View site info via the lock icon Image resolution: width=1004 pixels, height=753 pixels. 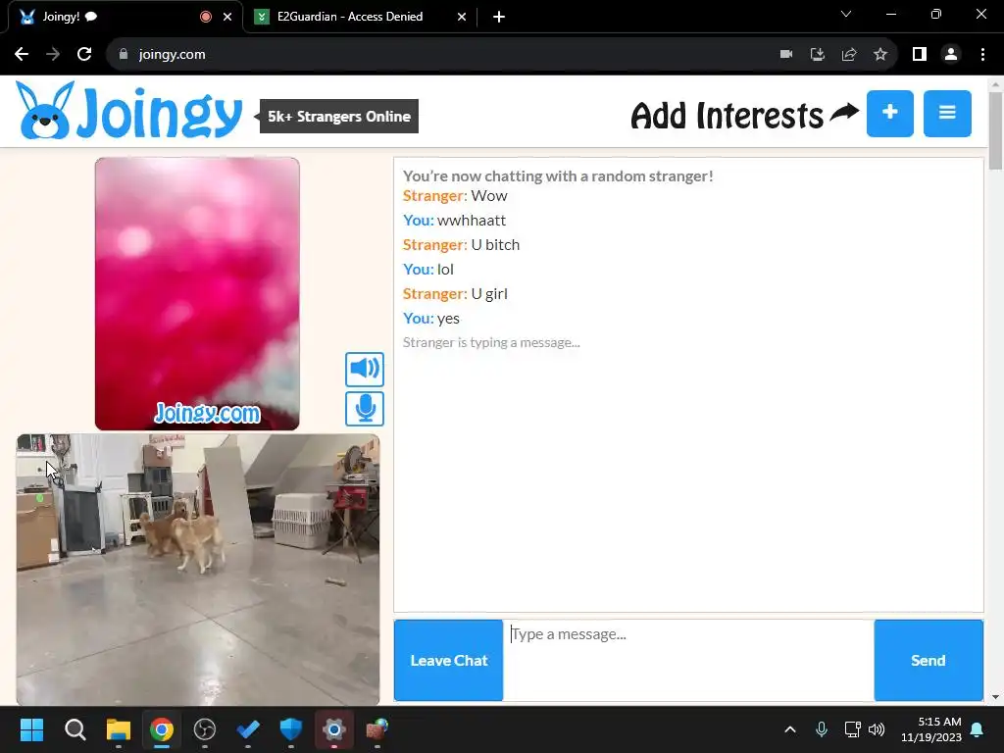click(124, 55)
